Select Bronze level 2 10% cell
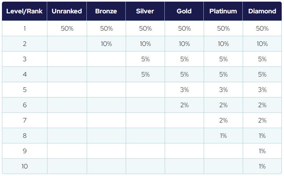284x176 pixels. tap(106, 44)
